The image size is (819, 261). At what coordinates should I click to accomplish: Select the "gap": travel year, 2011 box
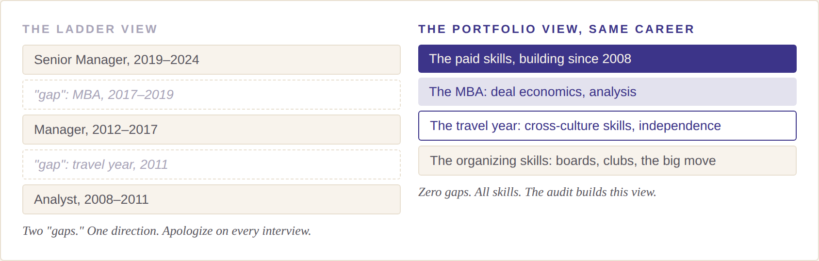[212, 164]
